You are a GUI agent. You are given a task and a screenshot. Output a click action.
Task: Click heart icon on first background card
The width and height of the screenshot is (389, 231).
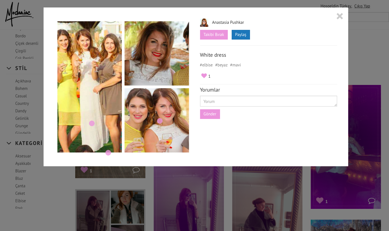(x=84, y=170)
